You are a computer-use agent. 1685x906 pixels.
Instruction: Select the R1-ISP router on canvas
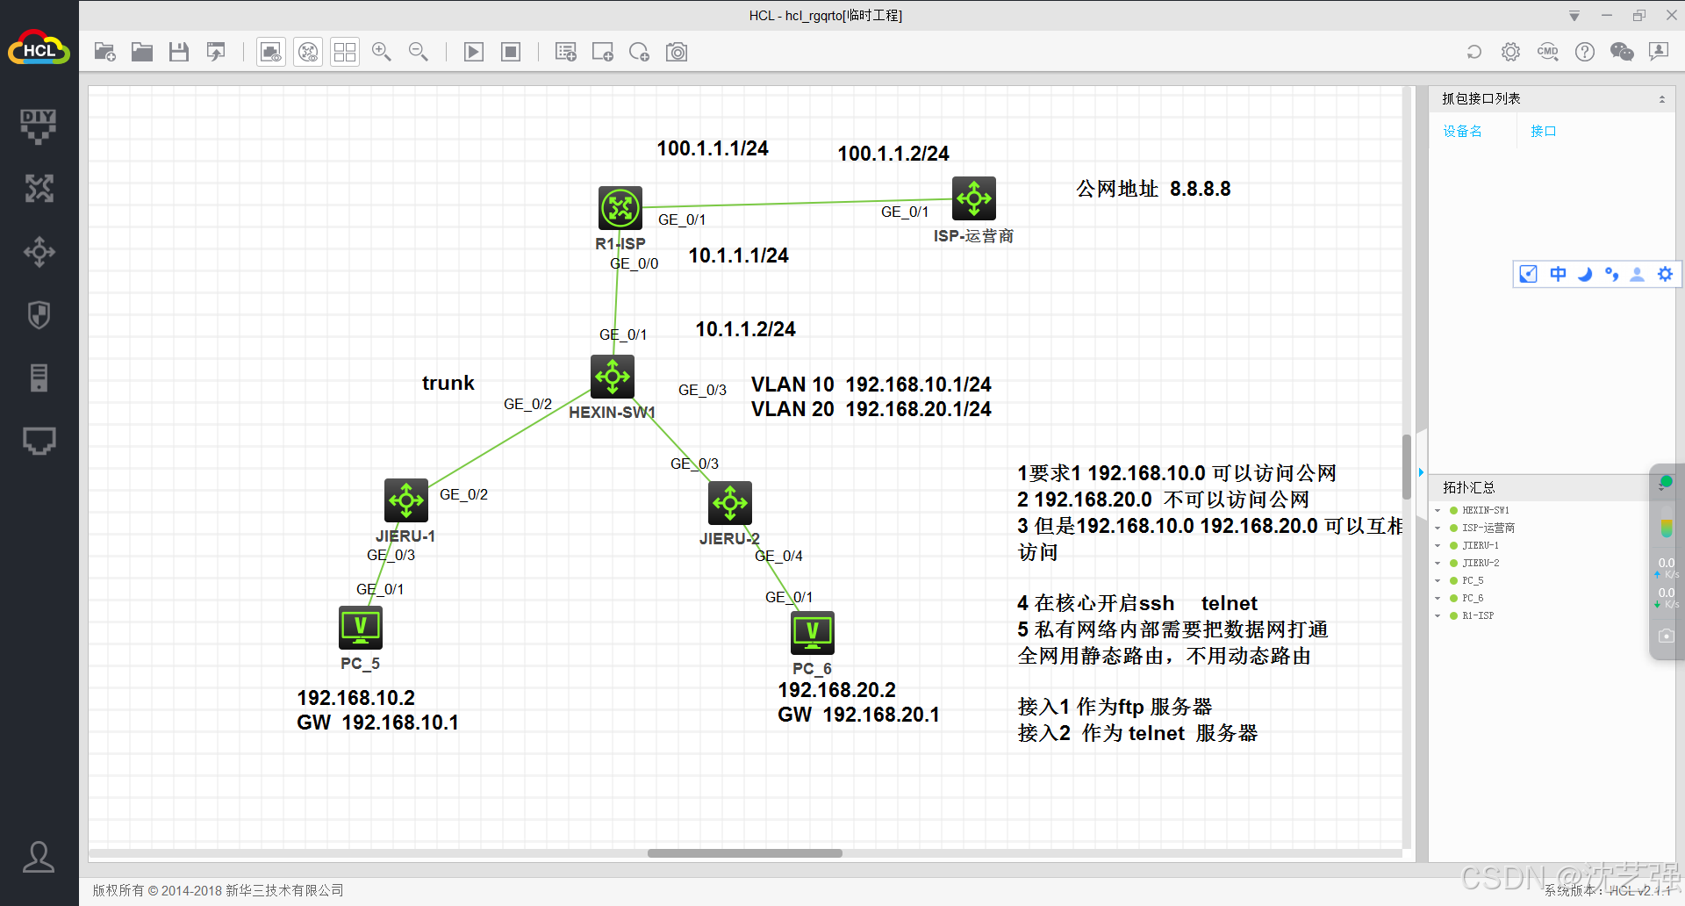click(620, 207)
